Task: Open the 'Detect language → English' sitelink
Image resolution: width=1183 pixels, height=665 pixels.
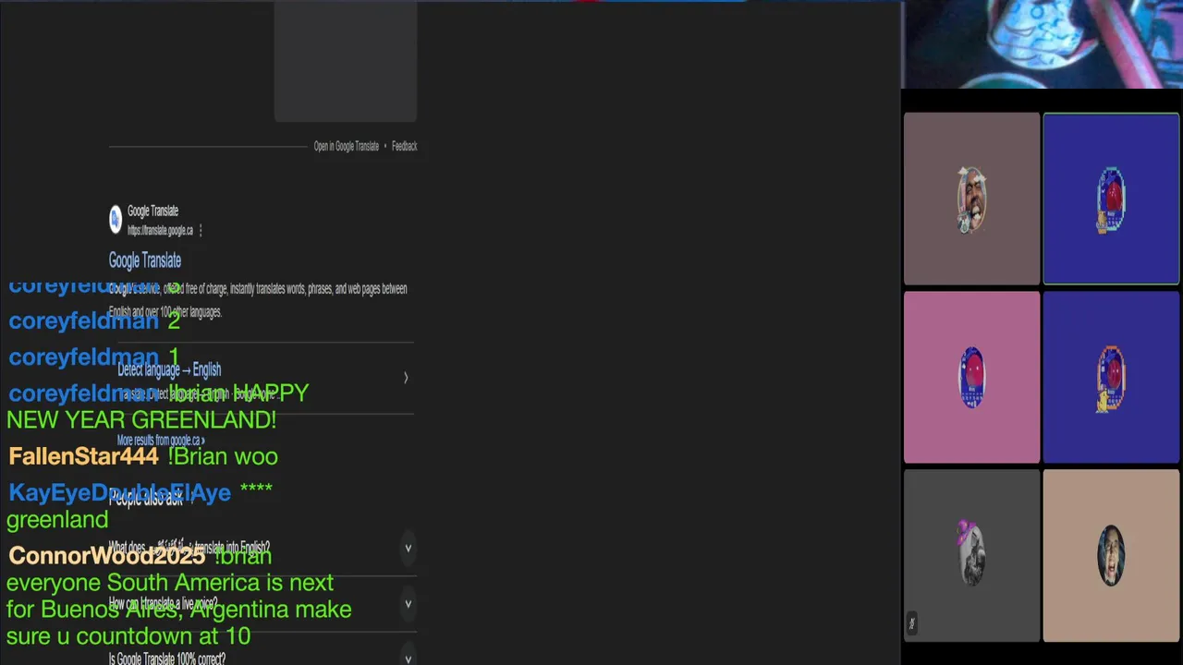Action: click(169, 369)
